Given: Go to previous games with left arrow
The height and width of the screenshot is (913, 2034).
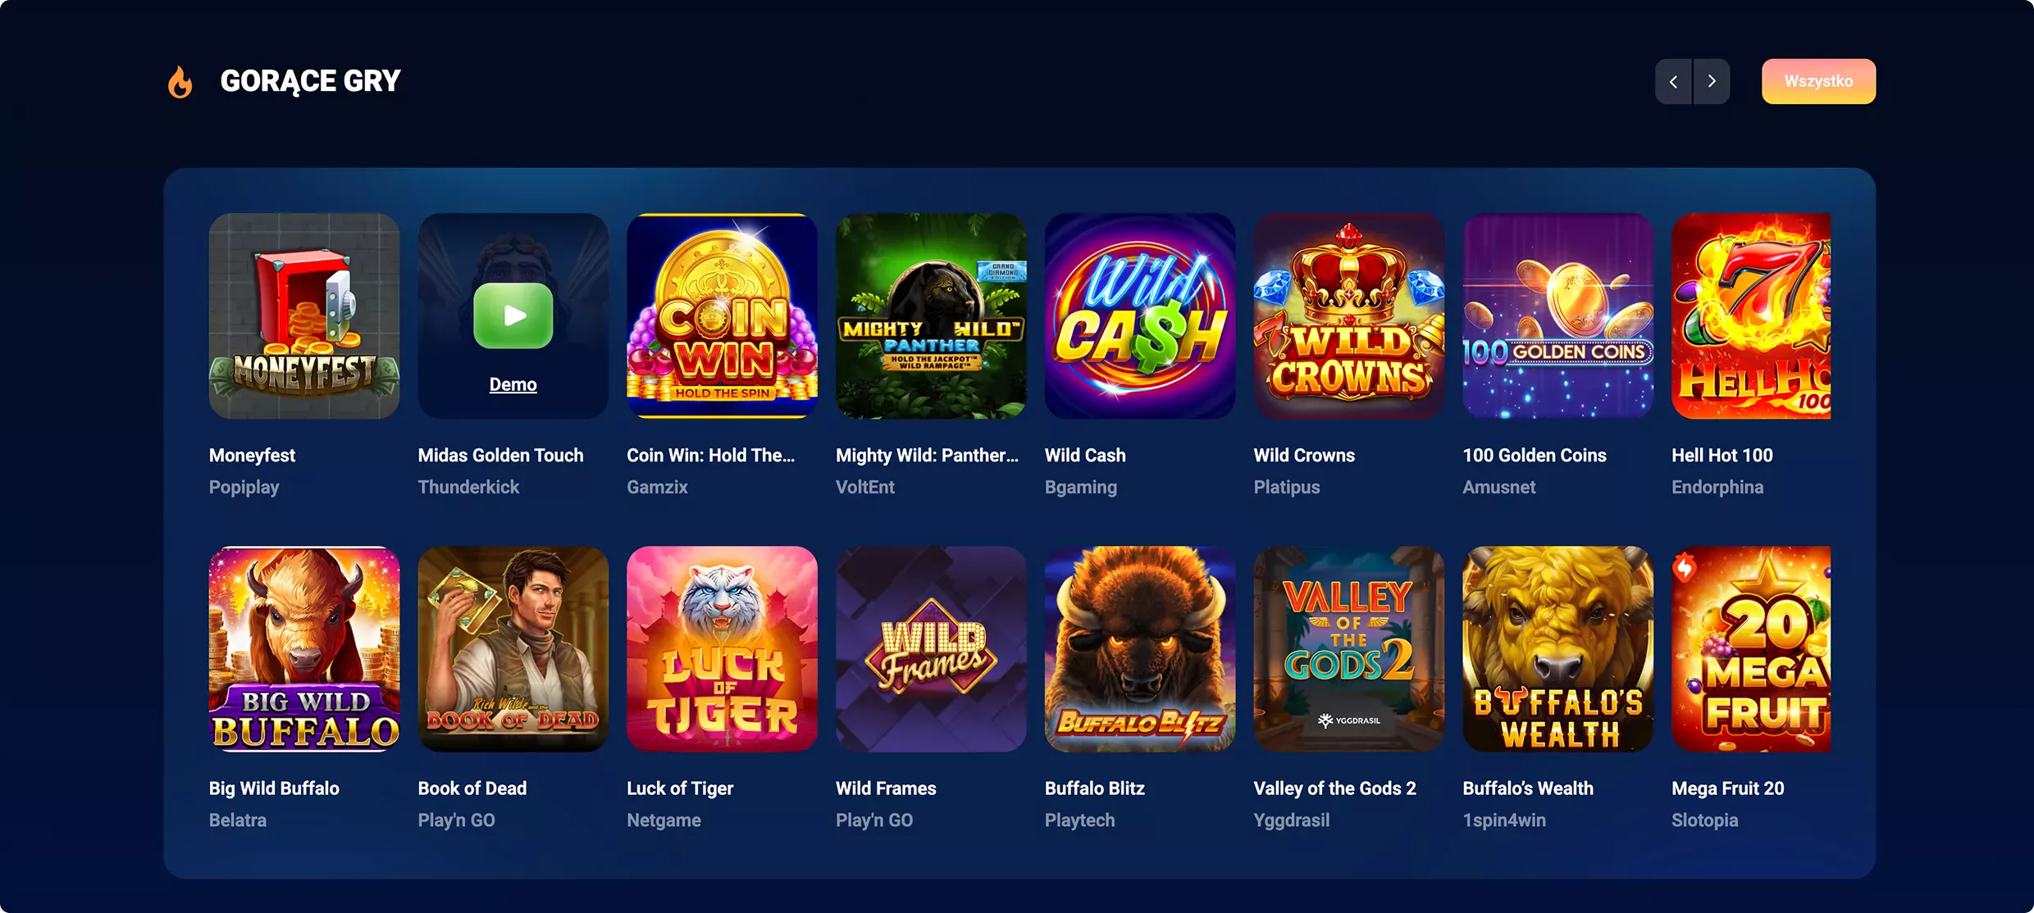Looking at the screenshot, I should click(1673, 81).
